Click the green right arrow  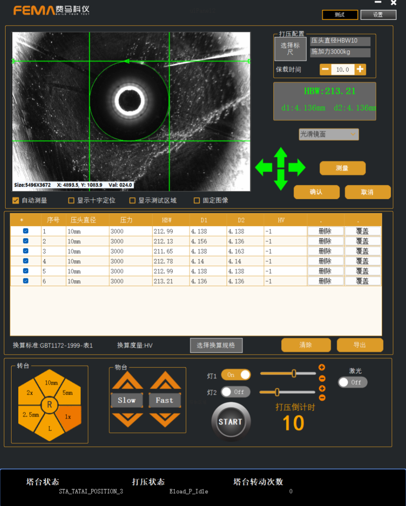point(297,168)
